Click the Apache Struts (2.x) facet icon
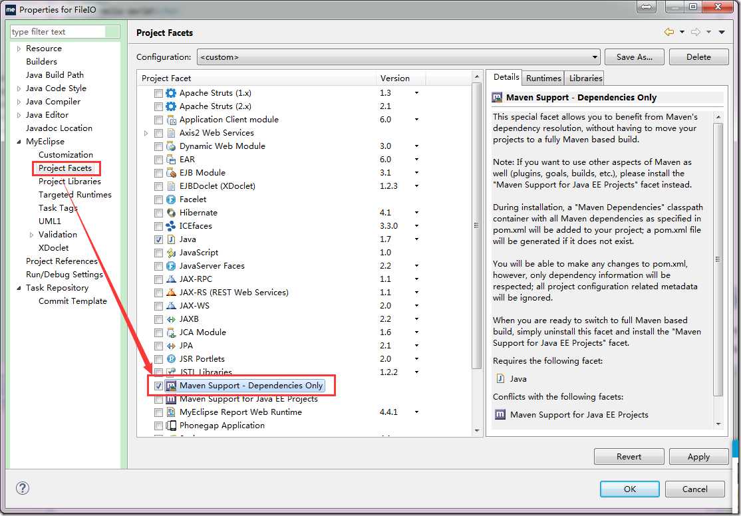The image size is (741, 516). pyautogui.click(x=170, y=106)
